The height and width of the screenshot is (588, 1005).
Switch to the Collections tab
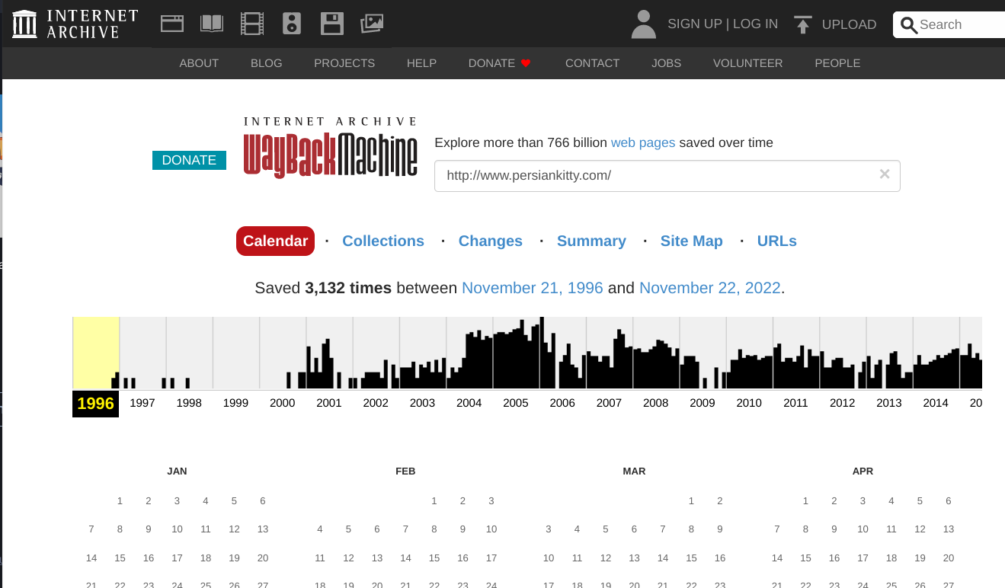click(x=383, y=241)
